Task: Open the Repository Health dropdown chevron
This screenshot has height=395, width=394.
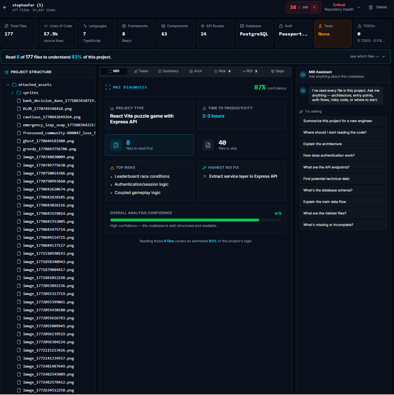Action: (x=359, y=7)
